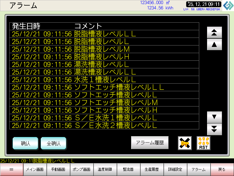Jump to bottom of alarm list

click(x=214, y=129)
